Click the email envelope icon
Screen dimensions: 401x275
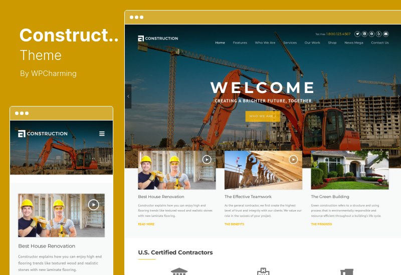(x=386, y=34)
